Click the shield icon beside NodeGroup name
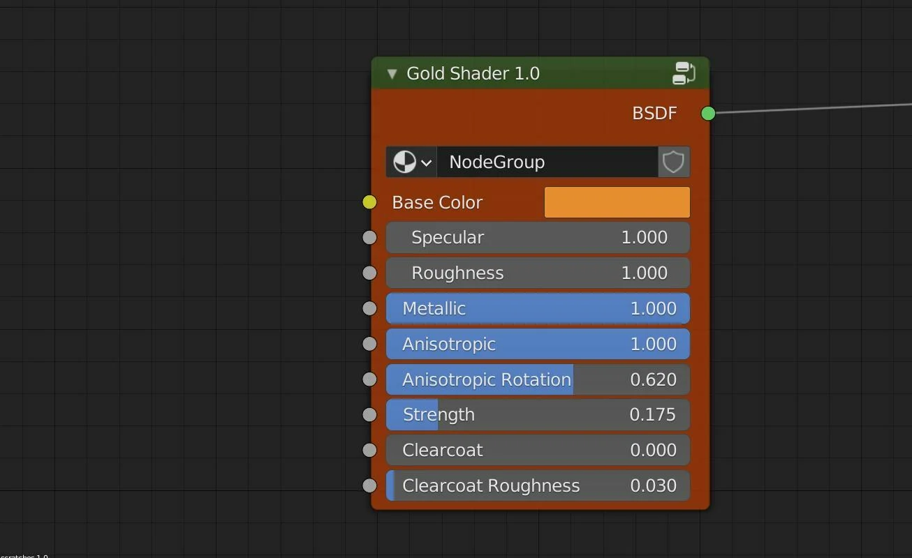This screenshot has width=912, height=558. tap(672, 162)
